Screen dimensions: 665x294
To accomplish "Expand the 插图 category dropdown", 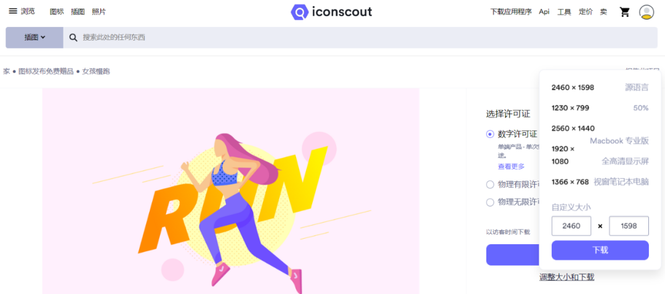I will pyautogui.click(x=34, y=38).
